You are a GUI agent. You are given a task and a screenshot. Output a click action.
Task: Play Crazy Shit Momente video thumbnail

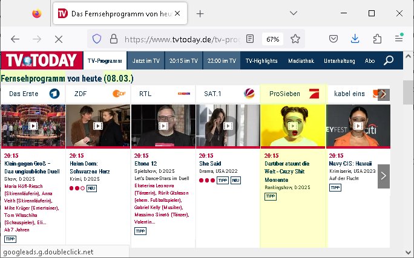tap(293, 126)
